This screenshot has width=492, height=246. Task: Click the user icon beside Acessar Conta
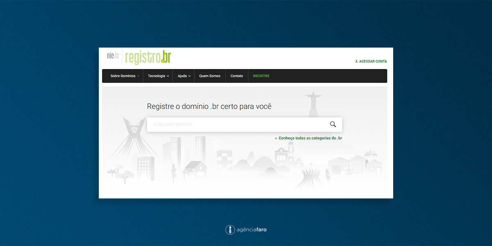coord(356,61)
